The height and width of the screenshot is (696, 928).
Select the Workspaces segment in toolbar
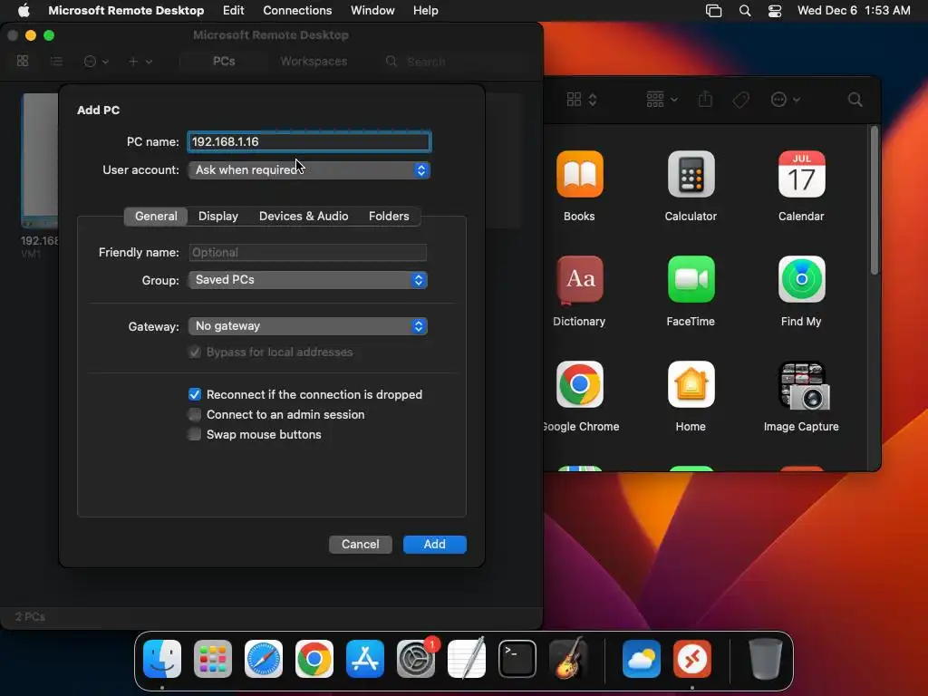314,61
